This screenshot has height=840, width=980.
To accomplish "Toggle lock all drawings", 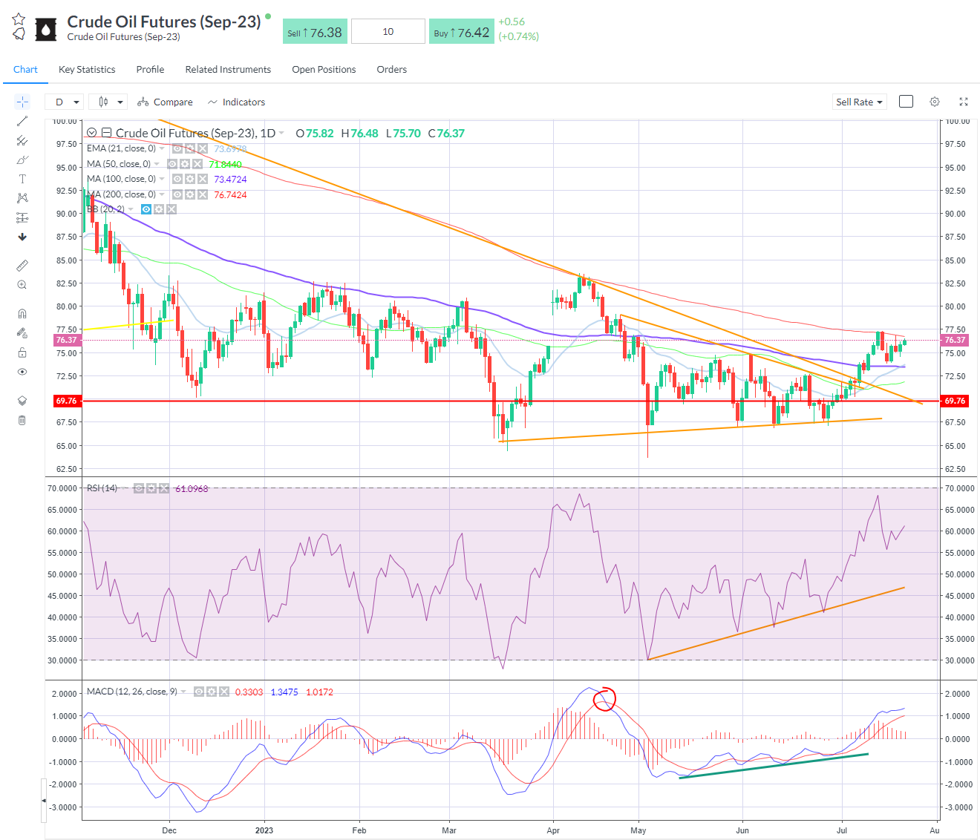I will (x=22, y=352).
